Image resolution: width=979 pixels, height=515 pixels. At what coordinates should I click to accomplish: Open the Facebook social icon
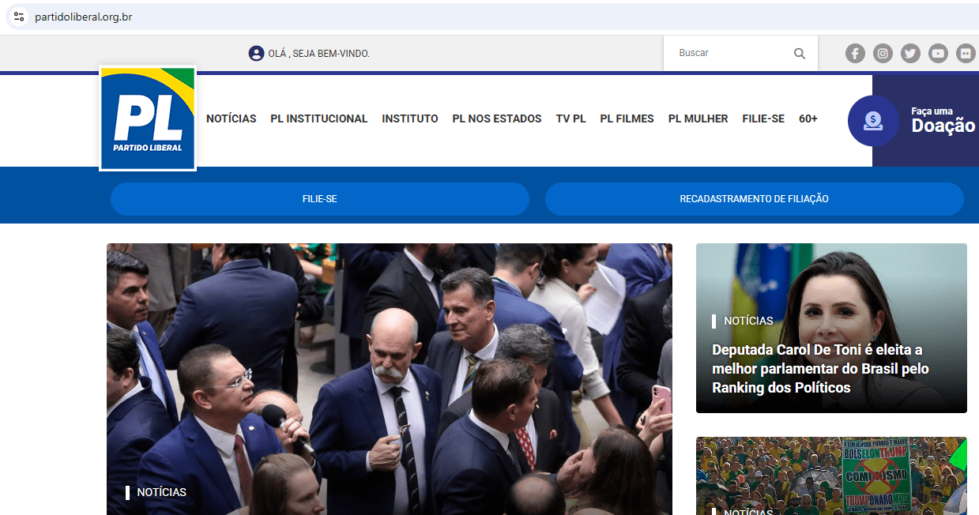(855, 54)
